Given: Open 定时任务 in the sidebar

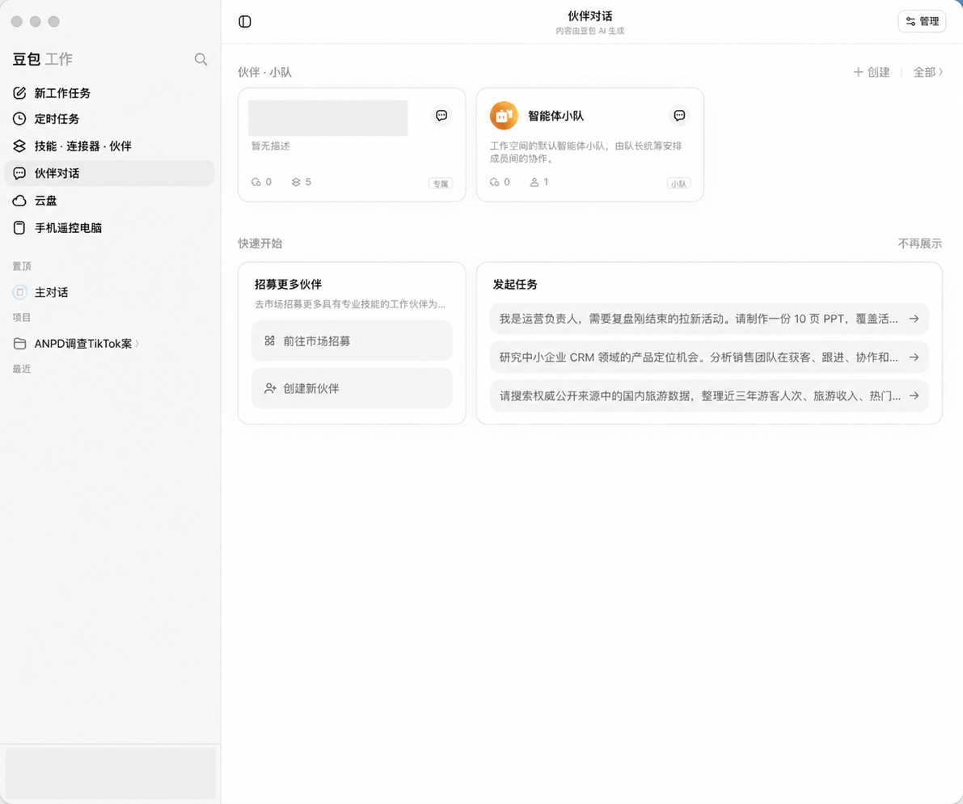Looking at the screenshot, I should click(109, 119).
